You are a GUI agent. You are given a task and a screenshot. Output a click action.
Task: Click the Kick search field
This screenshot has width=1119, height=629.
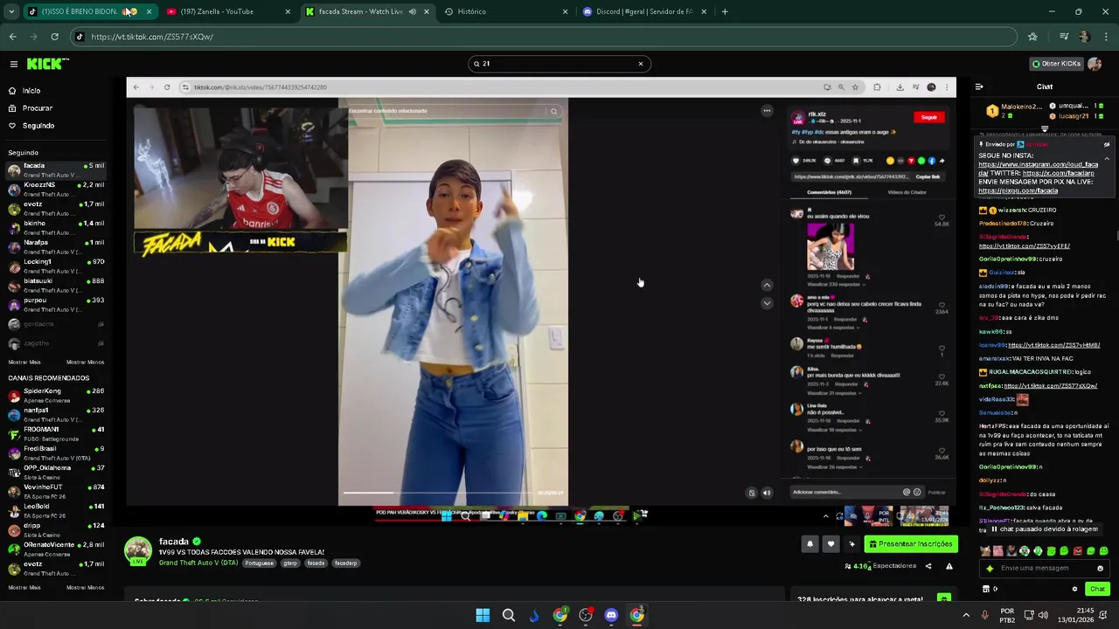pos(559,64)
